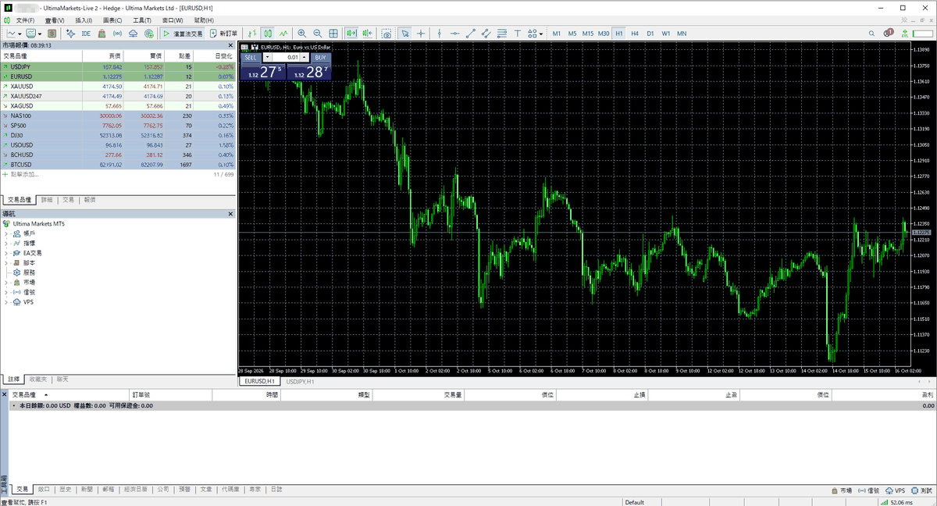Tile windows with the grid layout icon
Viewport: 937px width, 506px height.
tap(333, 34)
